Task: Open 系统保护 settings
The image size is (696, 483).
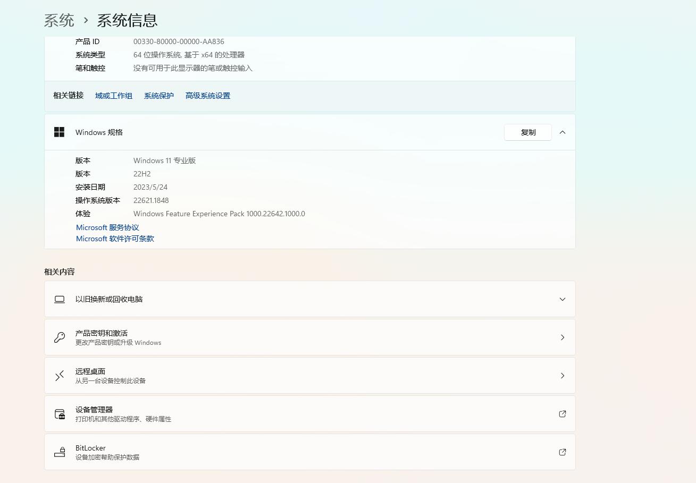Action: click(158, 96)
